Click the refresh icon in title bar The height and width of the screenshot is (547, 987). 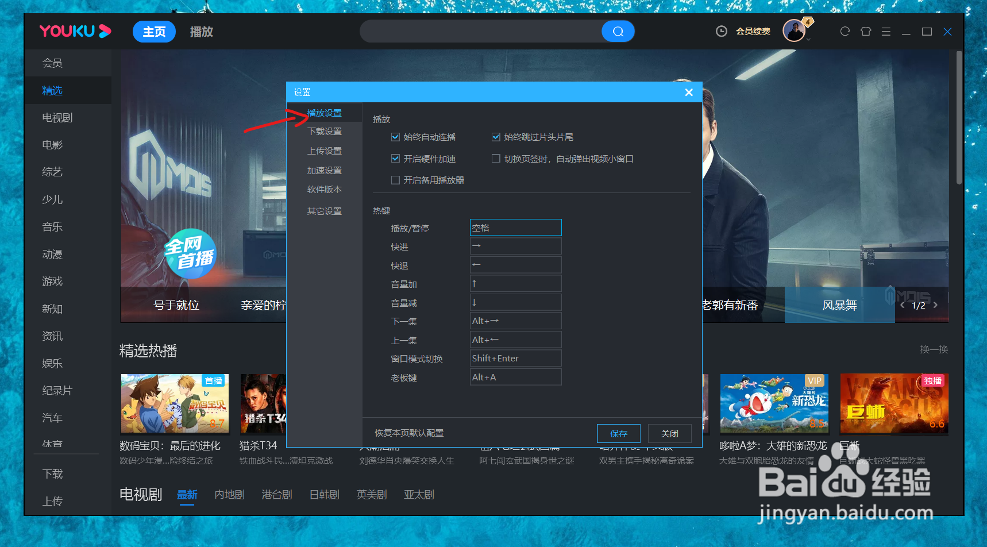[845, 32]
